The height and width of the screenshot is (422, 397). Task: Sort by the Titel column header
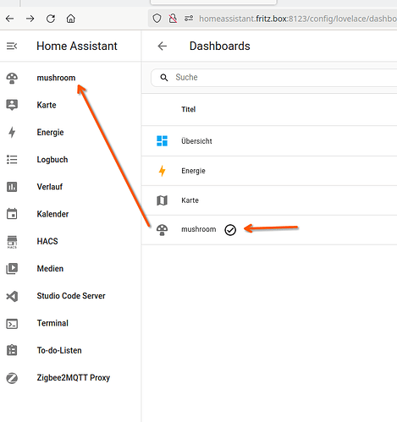[x=189, y=109]
